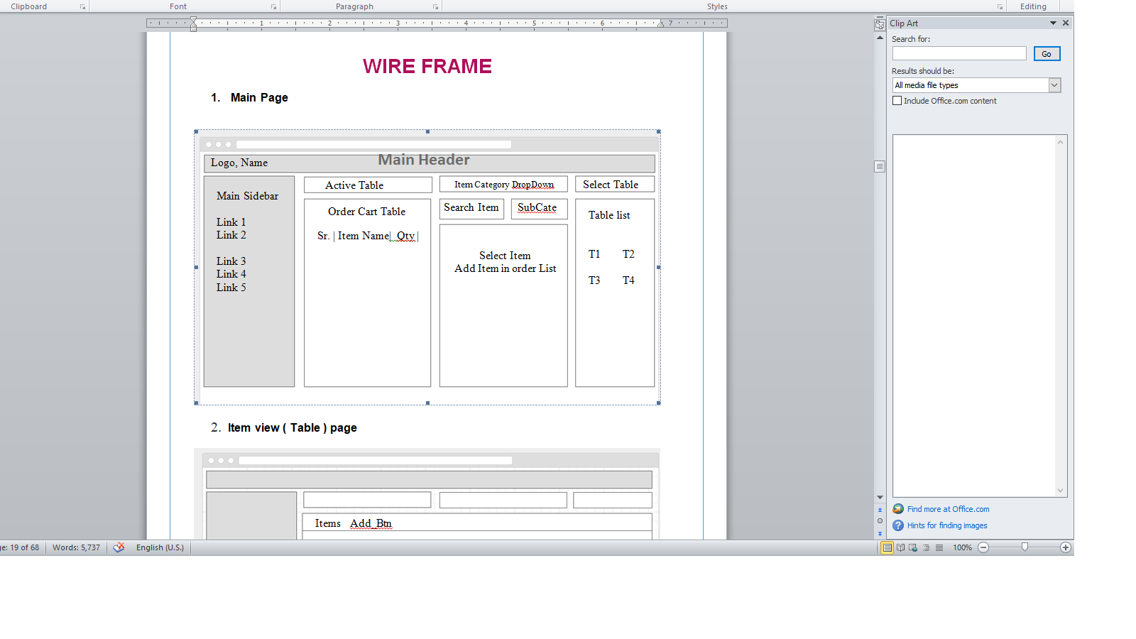The image size is (1136, 639).
Task: Switch to Outline view
Action: click(926, 547)
